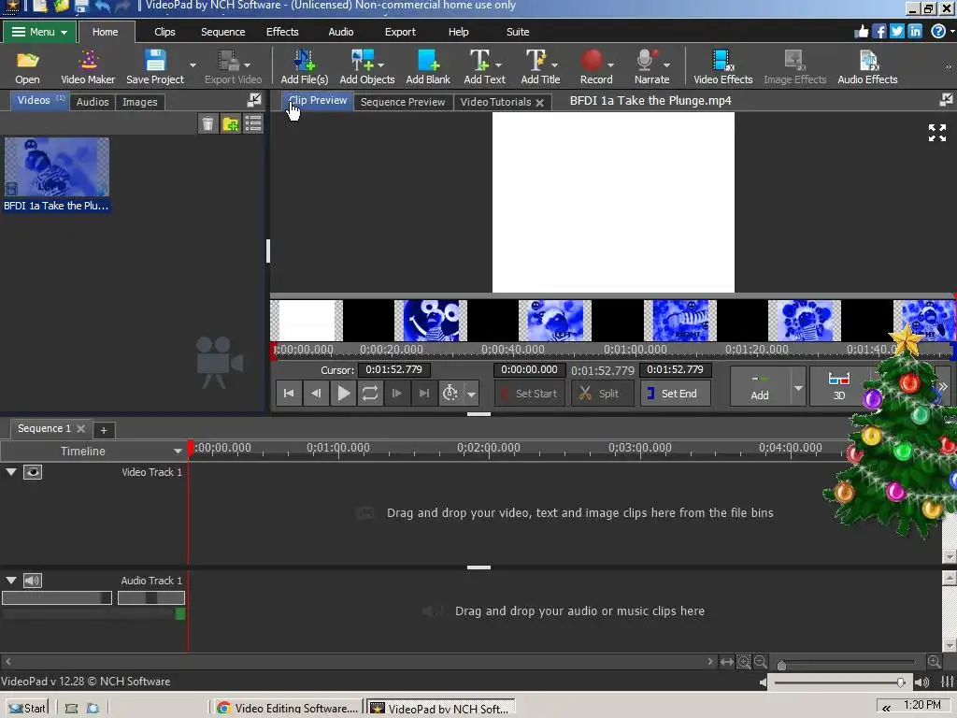Adjust the timeline zoom slider
The image size is (957, 718).
pos(849,663)
